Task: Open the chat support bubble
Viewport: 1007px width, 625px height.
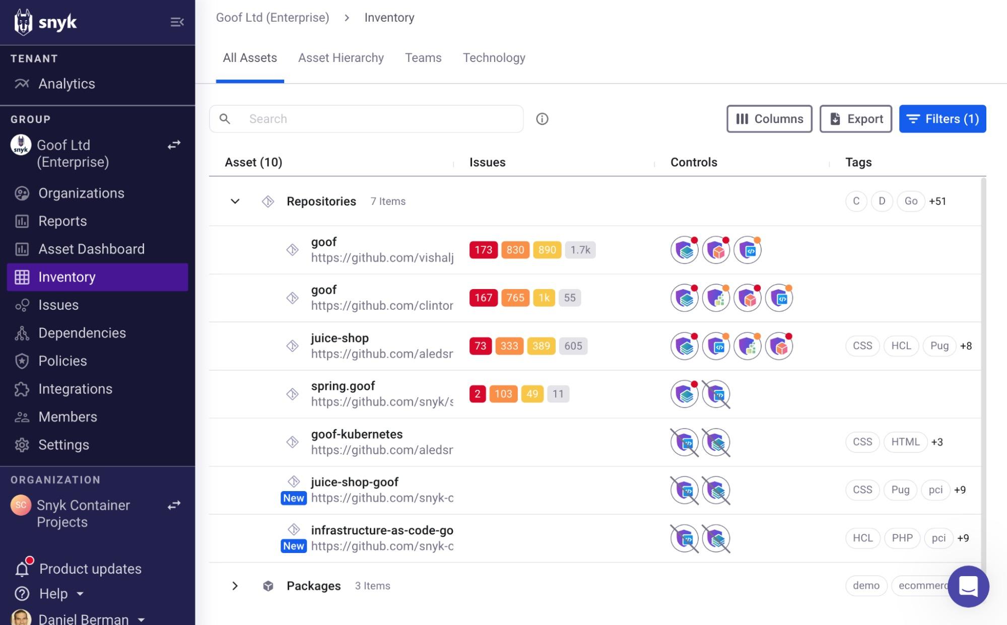Action: 968,586
